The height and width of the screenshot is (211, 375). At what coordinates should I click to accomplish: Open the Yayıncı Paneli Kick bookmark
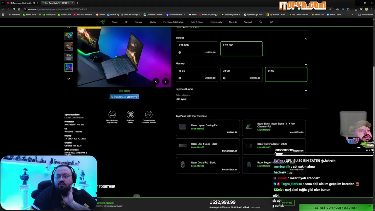tap(32, 15)
